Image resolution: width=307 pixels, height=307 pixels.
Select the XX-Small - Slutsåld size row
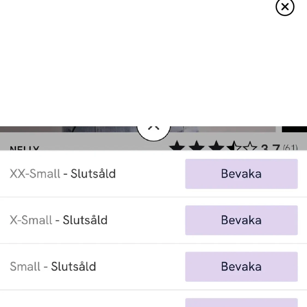(153, 174)
